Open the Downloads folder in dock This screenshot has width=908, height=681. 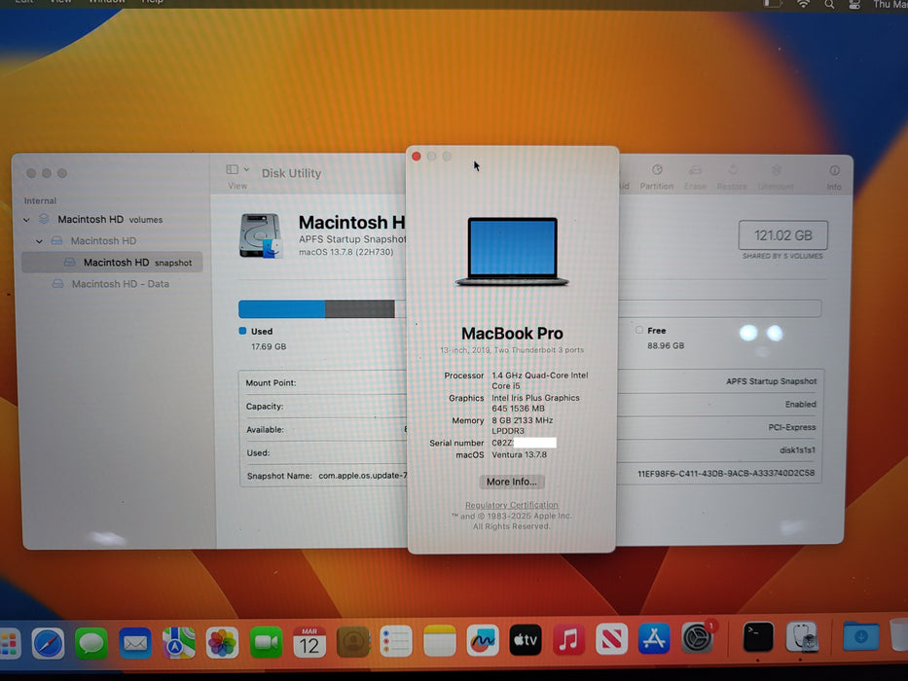coord(861,636)
